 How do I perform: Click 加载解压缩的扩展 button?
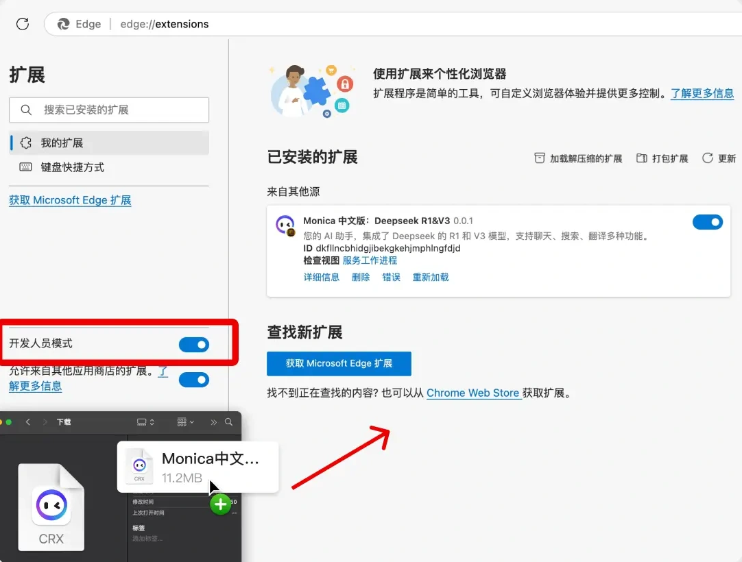pos(578,158)
